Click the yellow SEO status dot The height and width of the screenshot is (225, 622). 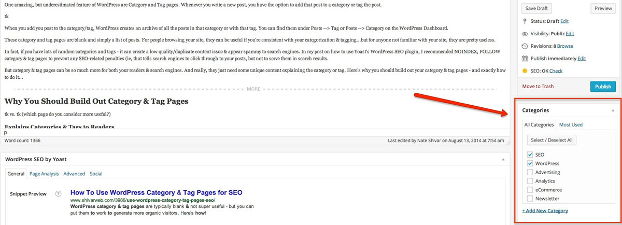point(525,71)
